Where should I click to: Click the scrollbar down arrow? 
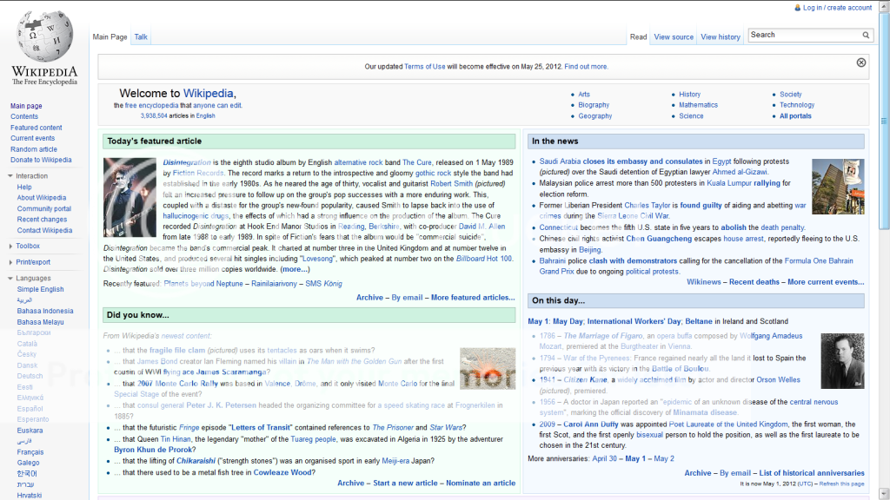[884, 494]
